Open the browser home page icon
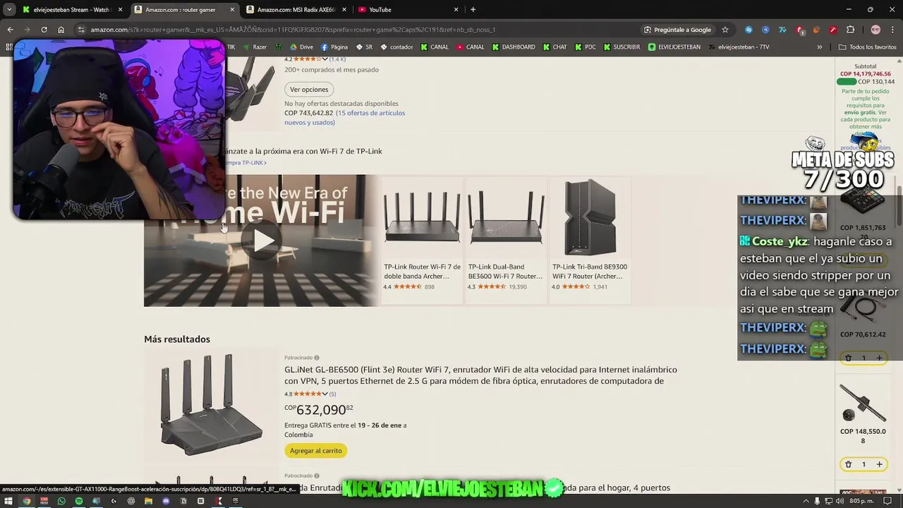 [x=61, y=30]
